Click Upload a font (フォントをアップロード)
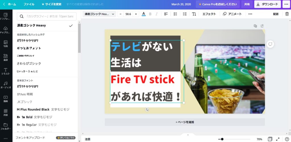291x142 pixels. coord(30,138)
